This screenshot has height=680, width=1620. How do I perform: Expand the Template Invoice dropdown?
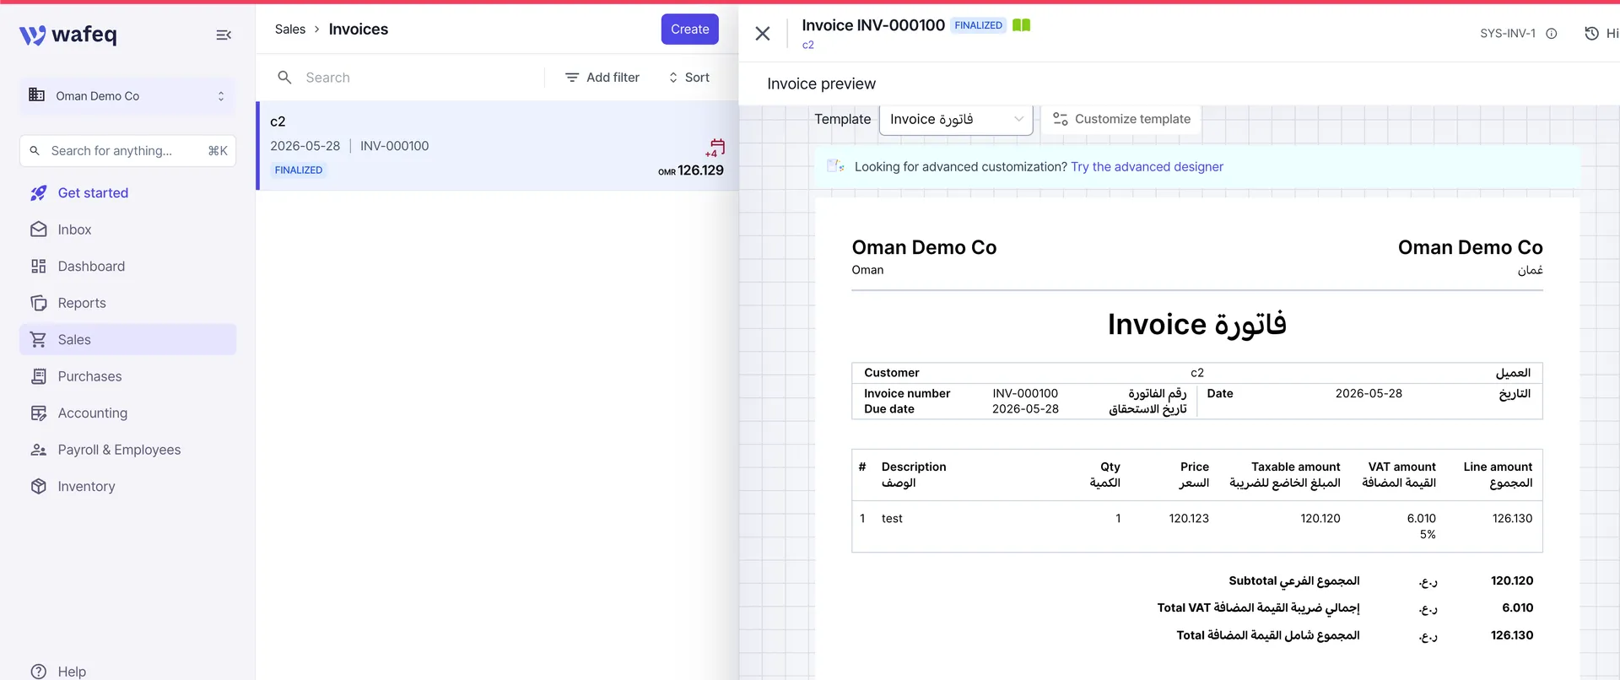click(x=956, y=120)
